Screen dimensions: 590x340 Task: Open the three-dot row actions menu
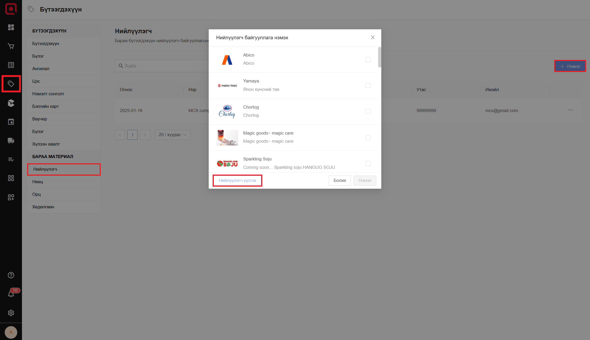(x=570, y=110)
